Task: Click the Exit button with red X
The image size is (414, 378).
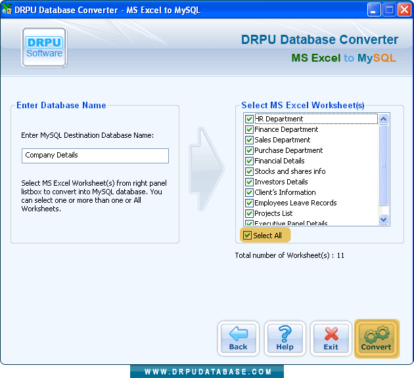Action: (331, 339)
